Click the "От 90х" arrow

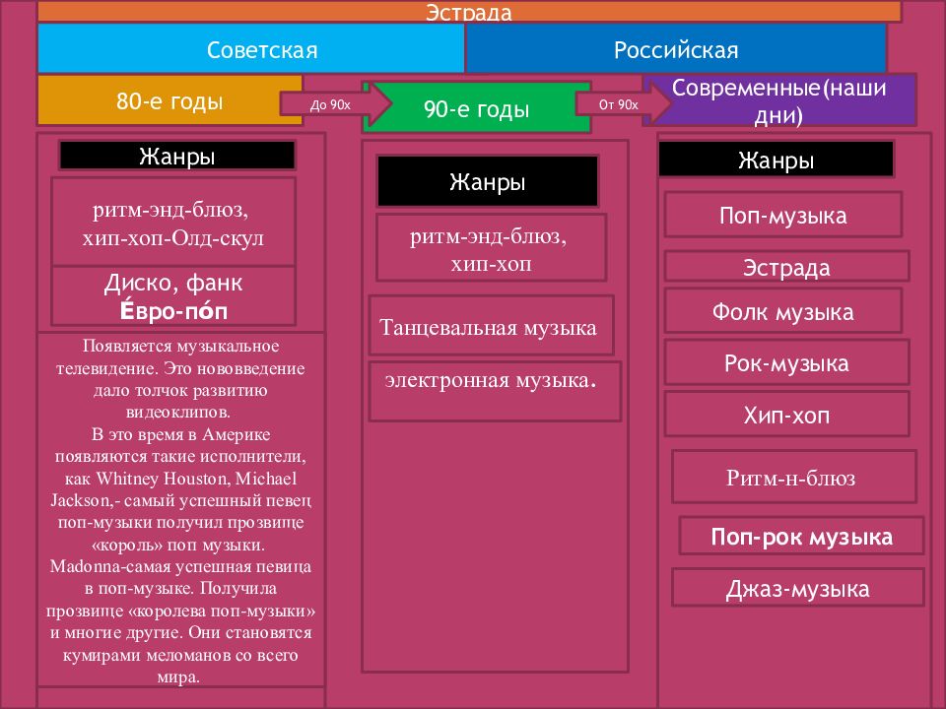[x=623, y=103]
